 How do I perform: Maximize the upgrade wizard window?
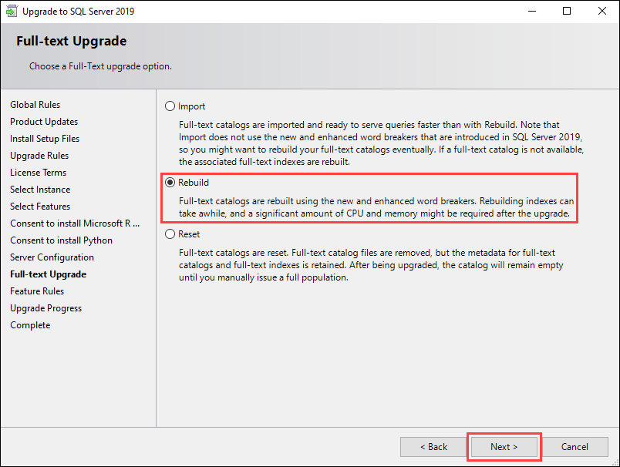[x=567, y=12]
